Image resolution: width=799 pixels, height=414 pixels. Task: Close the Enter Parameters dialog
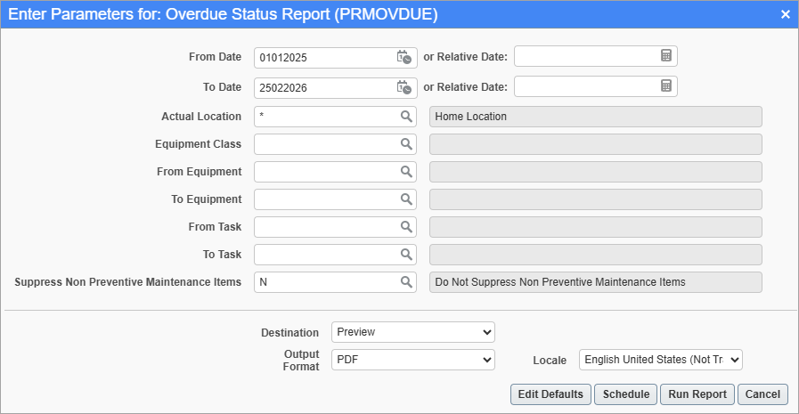(x=786, y=15)
